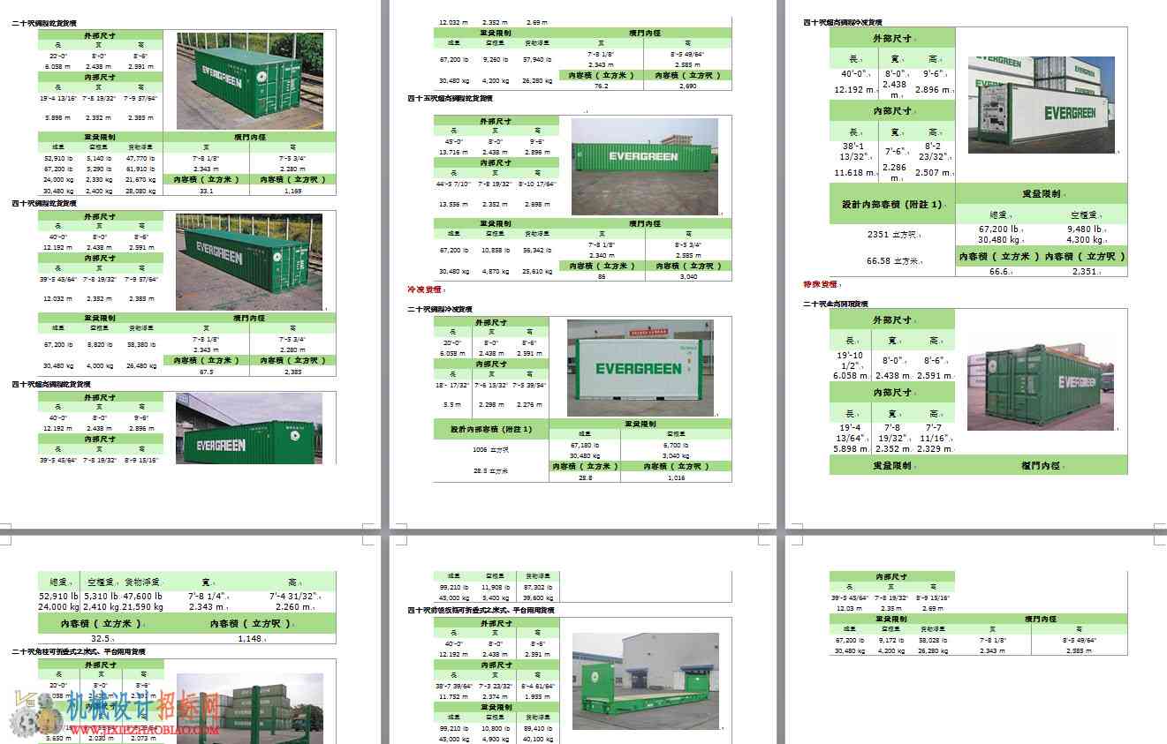Click the capacity value '2,690'

pos(688,86)
